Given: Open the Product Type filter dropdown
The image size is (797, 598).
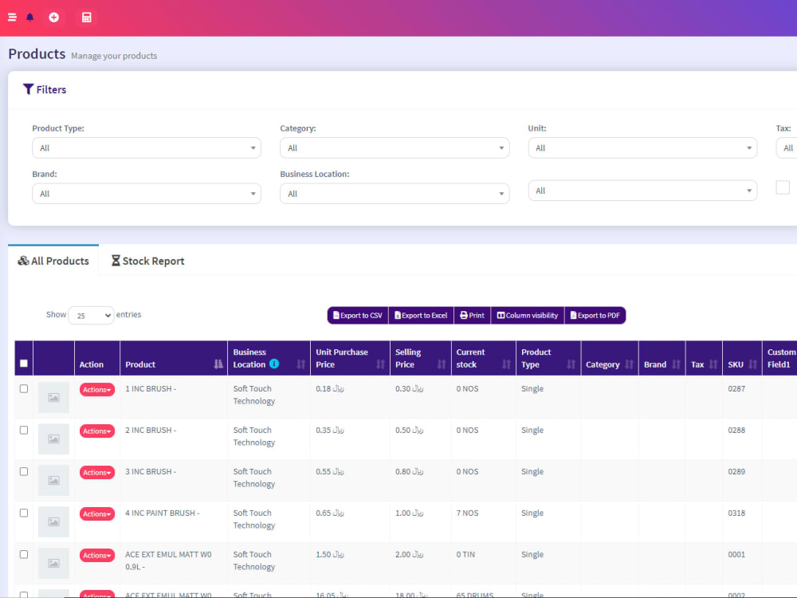Looking at the screenshot, I should pyautogui.click(x=147, y=148).
